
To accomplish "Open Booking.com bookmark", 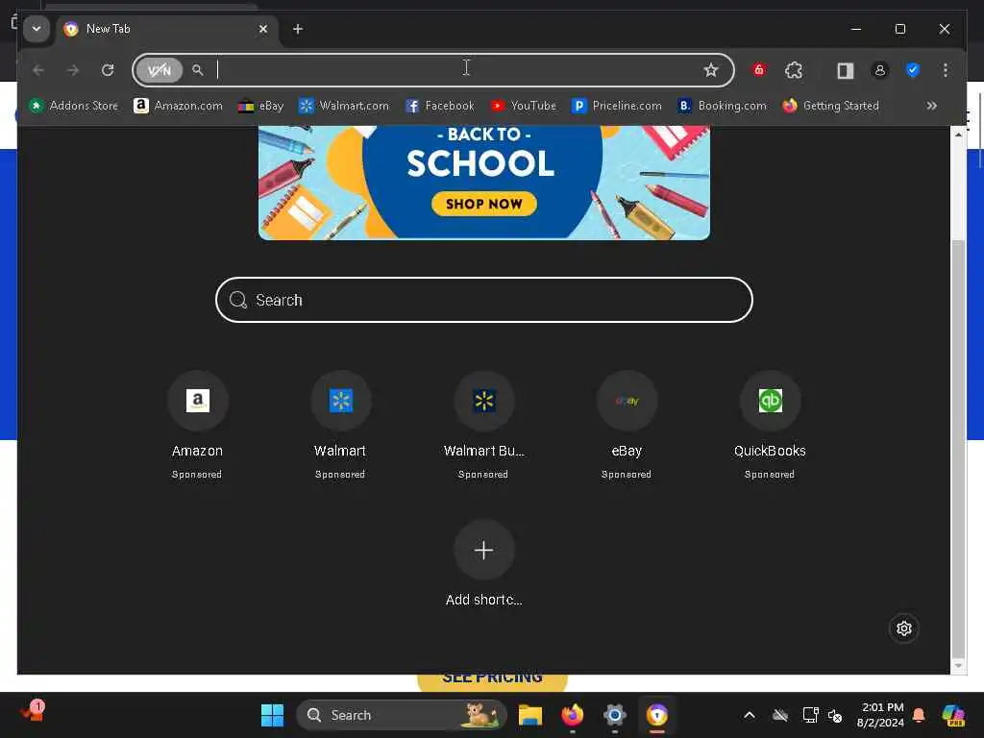I will [723, 106].
